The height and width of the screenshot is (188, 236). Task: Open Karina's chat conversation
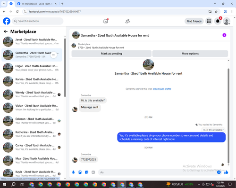32,81
